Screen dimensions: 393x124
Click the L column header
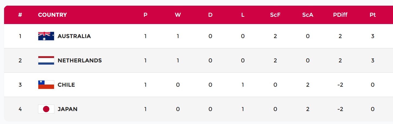click(243, 15)
